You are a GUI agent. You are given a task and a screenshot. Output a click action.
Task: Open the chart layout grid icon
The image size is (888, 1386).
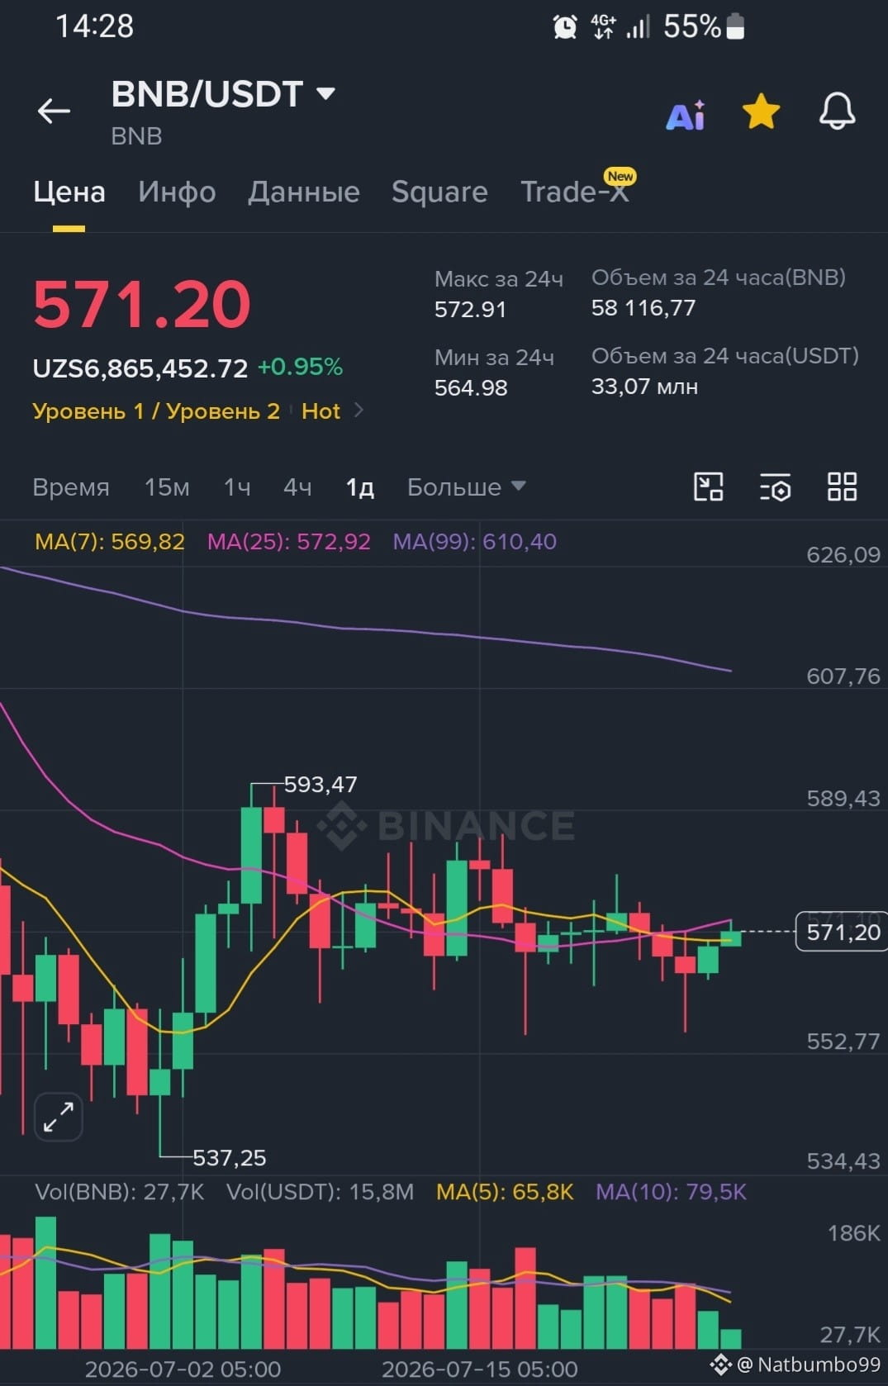pos(842,487)
